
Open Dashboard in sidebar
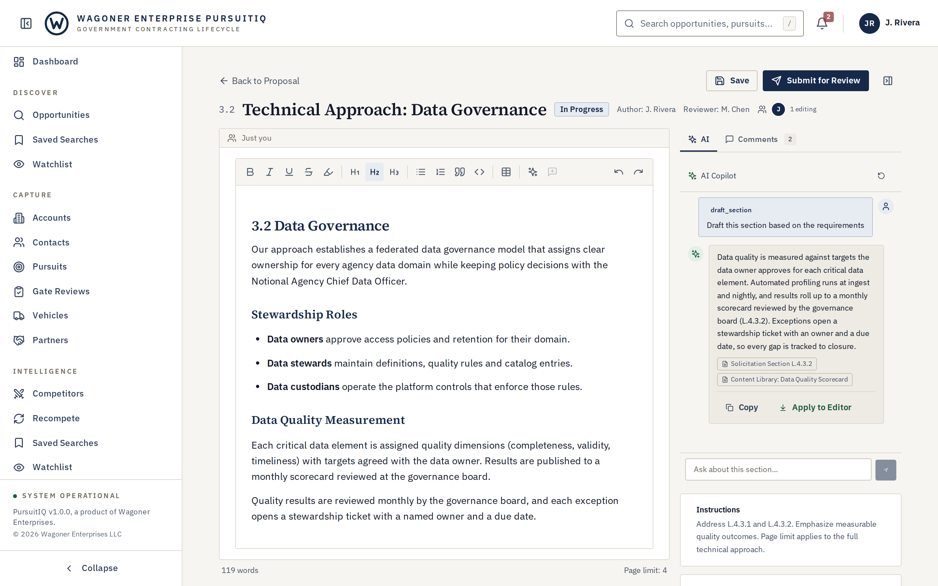click(x=91, y=62)
